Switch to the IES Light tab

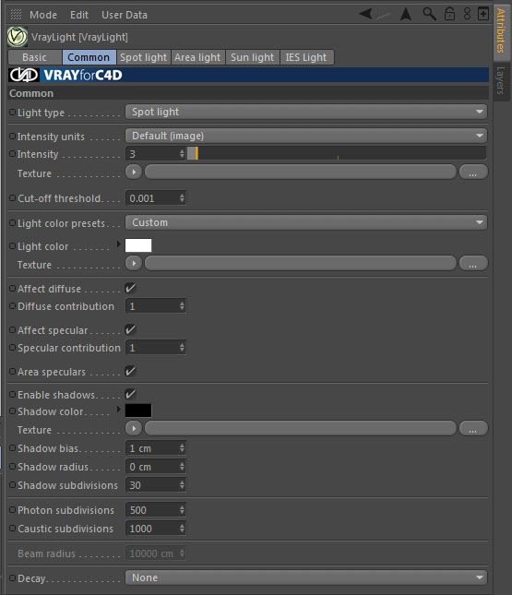coord(306,57)
